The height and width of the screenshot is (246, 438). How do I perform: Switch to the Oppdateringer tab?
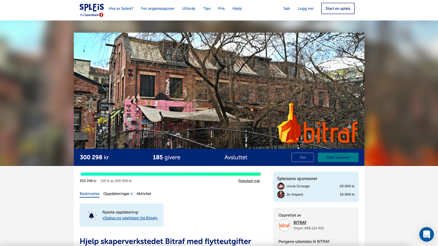(118, 194)
